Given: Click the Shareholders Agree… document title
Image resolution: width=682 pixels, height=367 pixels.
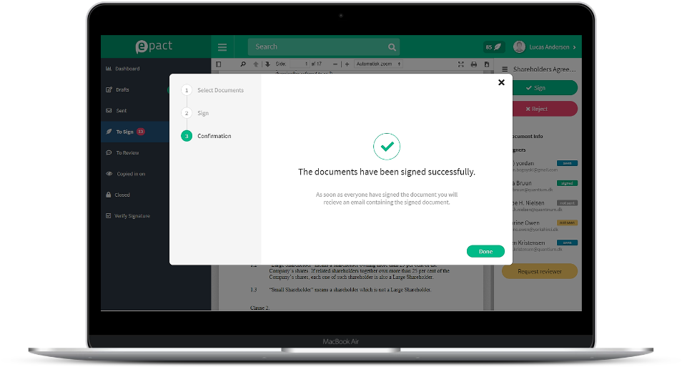Looking at the screenshot, I should [x=544, y=69].
